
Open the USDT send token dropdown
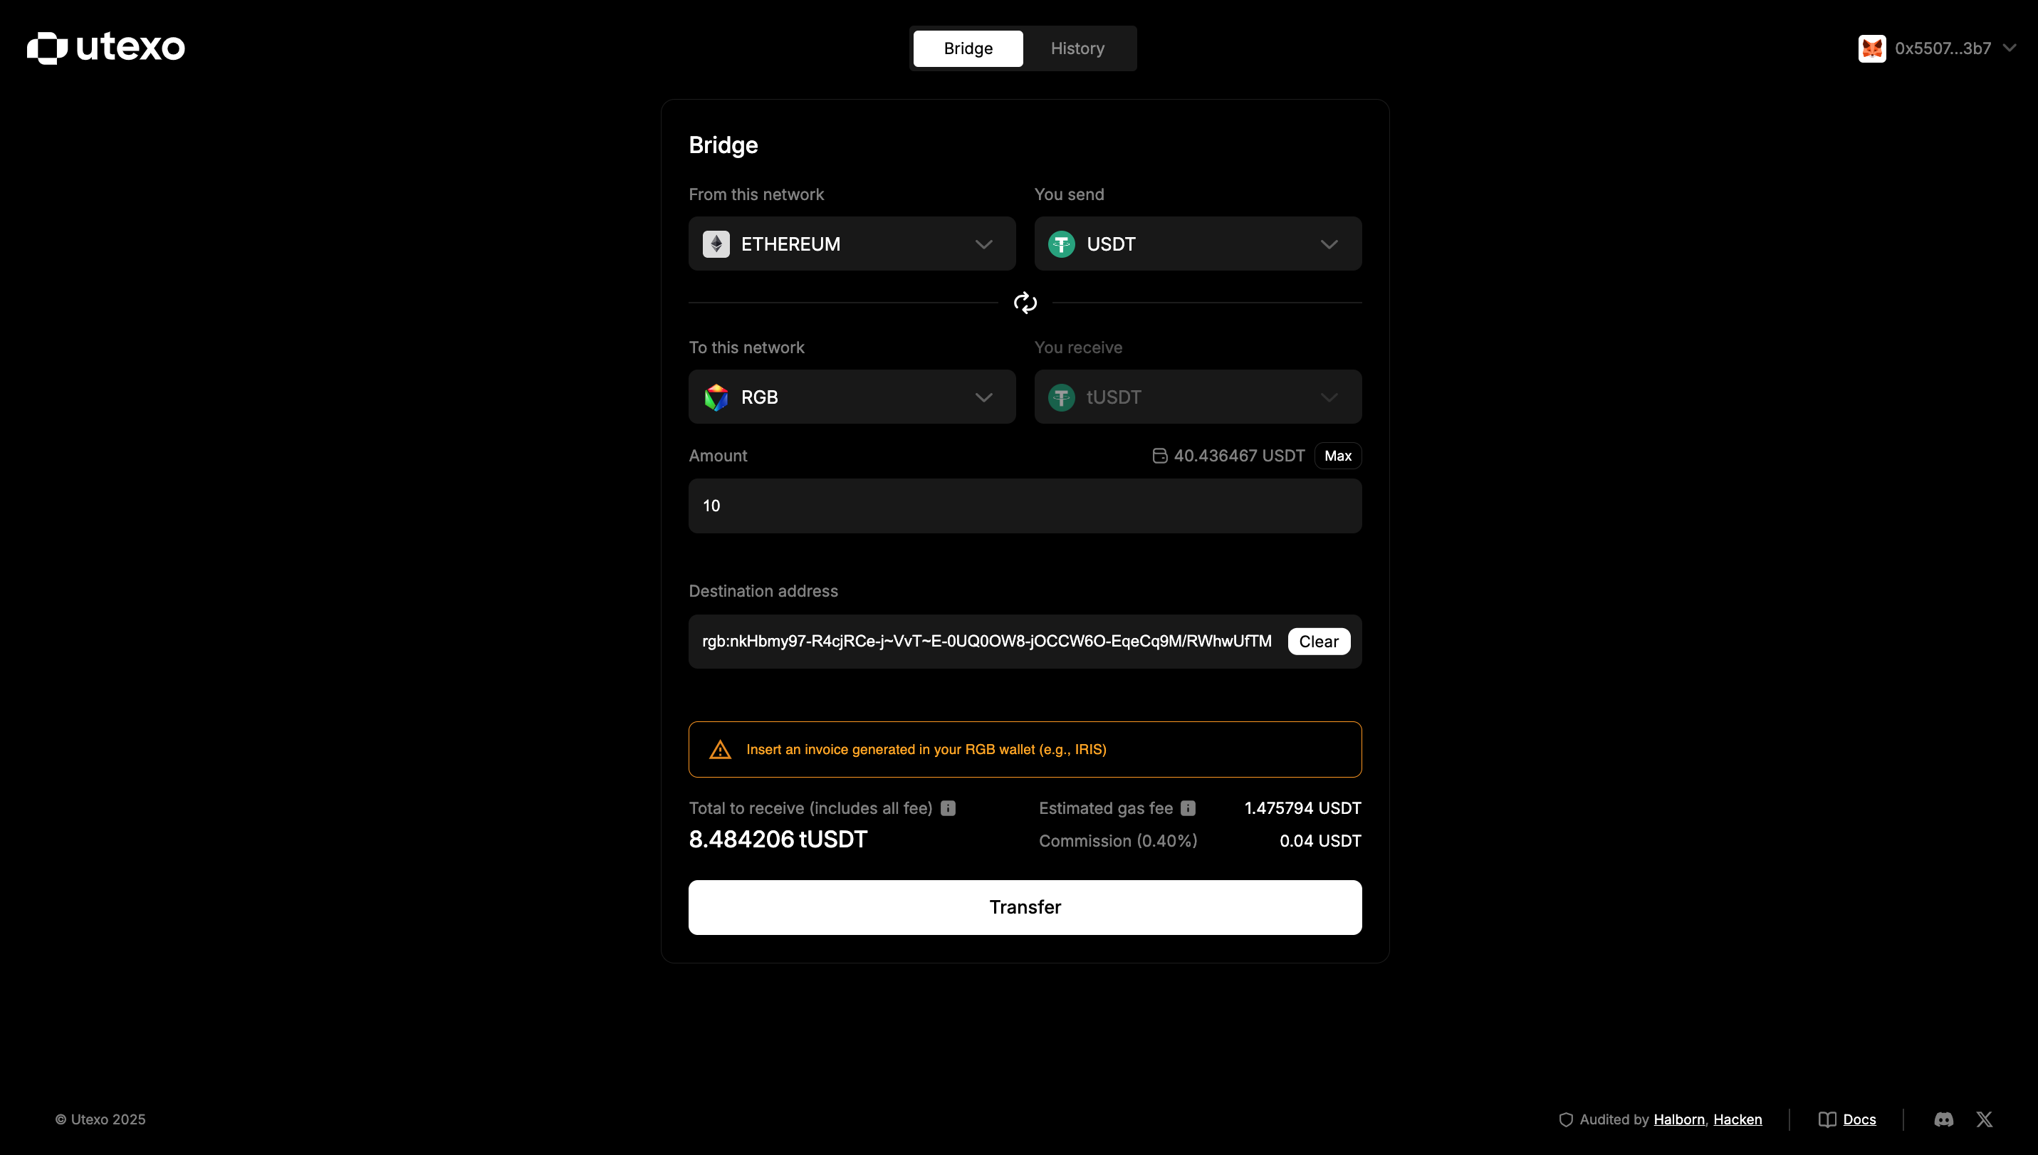(x=1197, y=244)
